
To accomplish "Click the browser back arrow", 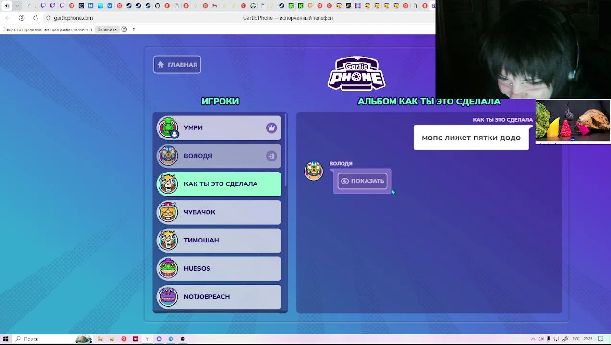I will coord(8,18).
